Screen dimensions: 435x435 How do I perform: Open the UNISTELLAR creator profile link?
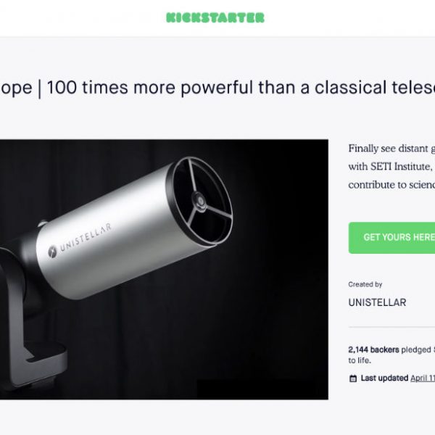(377, 302)
